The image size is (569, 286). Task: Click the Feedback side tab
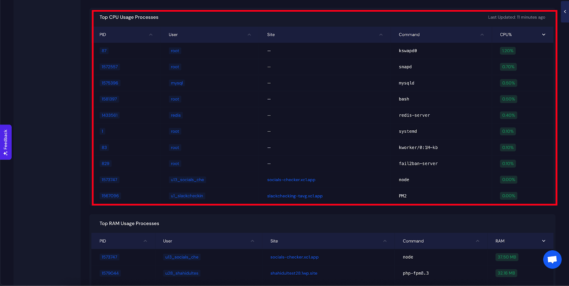tap(6, 142)
